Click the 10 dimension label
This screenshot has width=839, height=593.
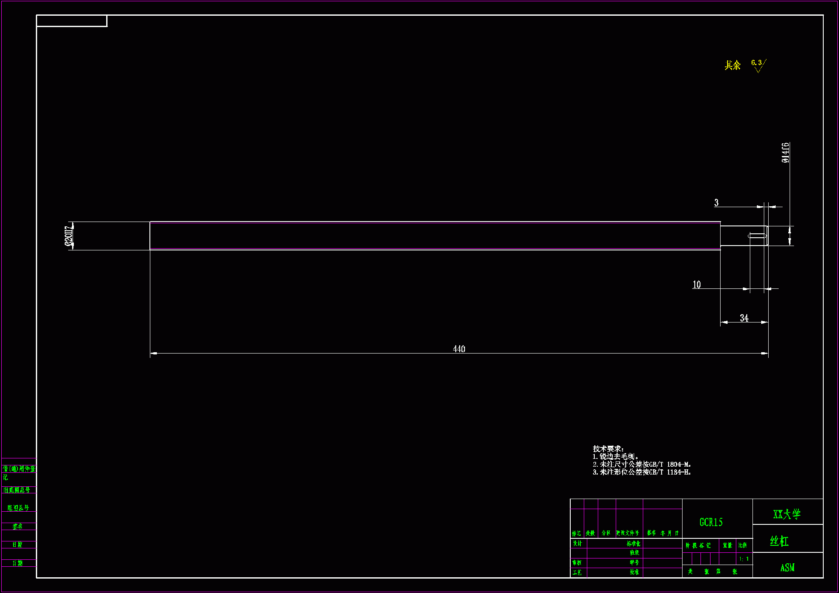tap(697, 285)
